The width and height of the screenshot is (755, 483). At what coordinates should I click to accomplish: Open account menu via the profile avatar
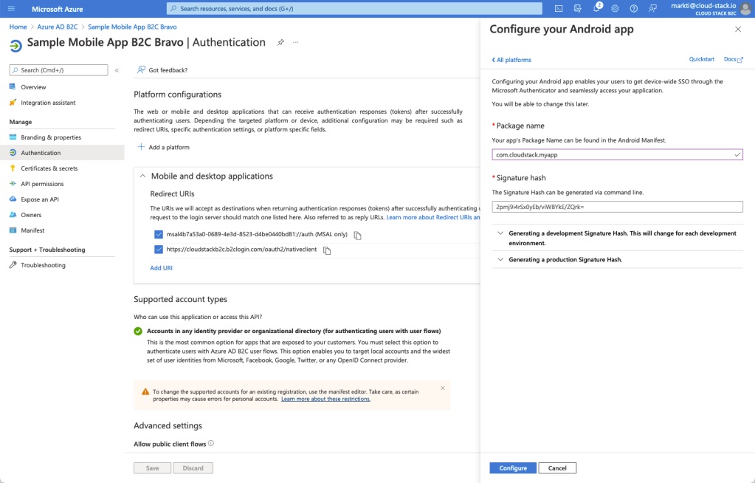[746, 9]
